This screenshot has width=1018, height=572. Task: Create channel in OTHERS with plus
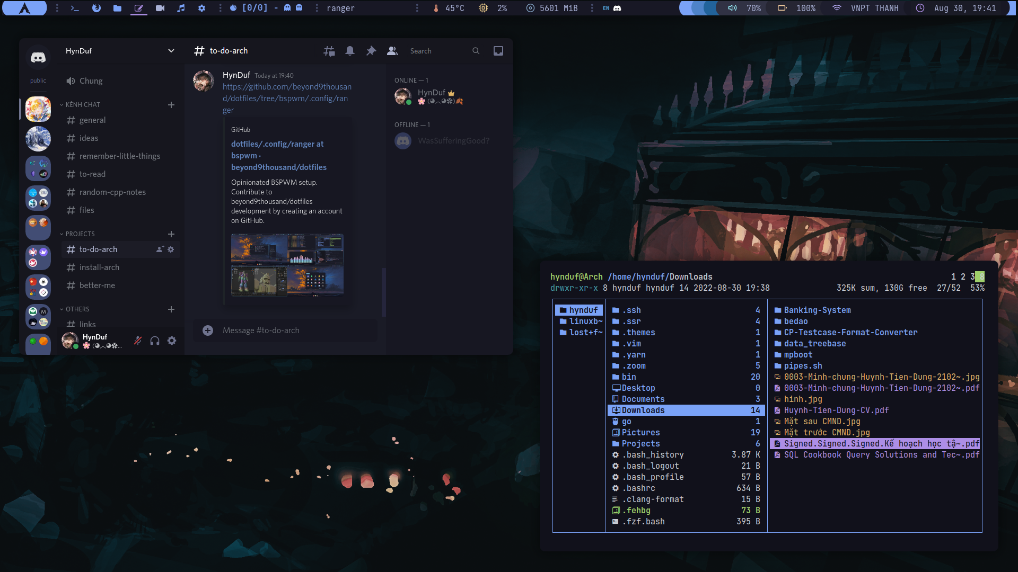171,309
